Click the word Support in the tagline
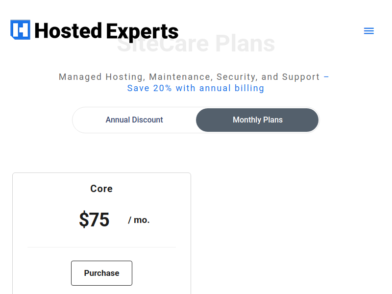This screenshot has width=392, height=294. [301, 77]
